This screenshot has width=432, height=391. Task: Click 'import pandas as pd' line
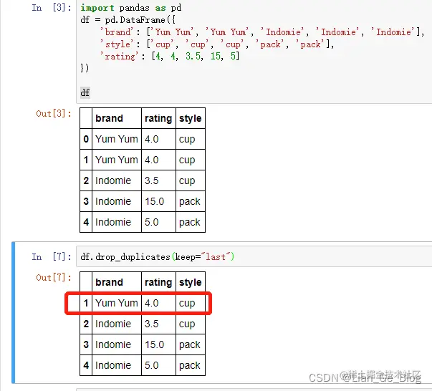(x=131, y=8)
